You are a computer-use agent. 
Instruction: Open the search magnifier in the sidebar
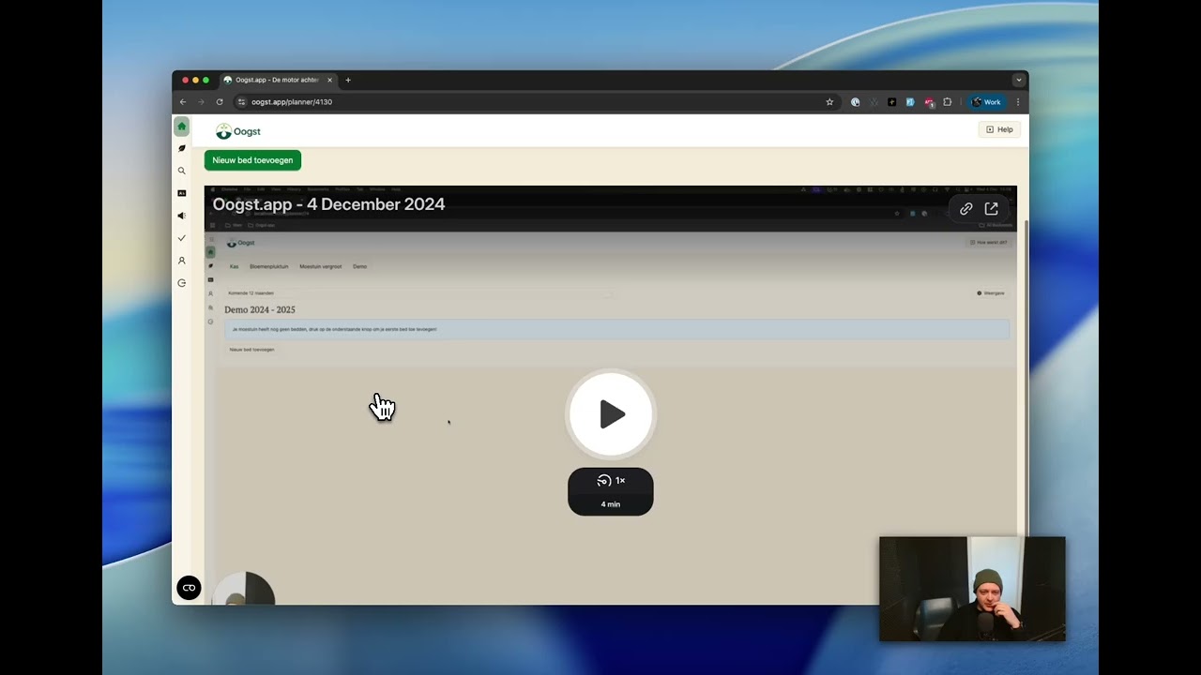point(182,171)
